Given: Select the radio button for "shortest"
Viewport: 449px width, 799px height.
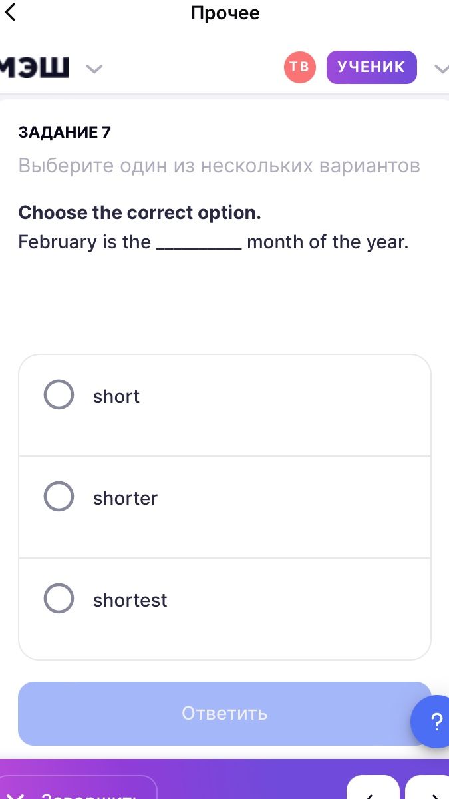Looking at the screenshot, I should coord(59,599).
